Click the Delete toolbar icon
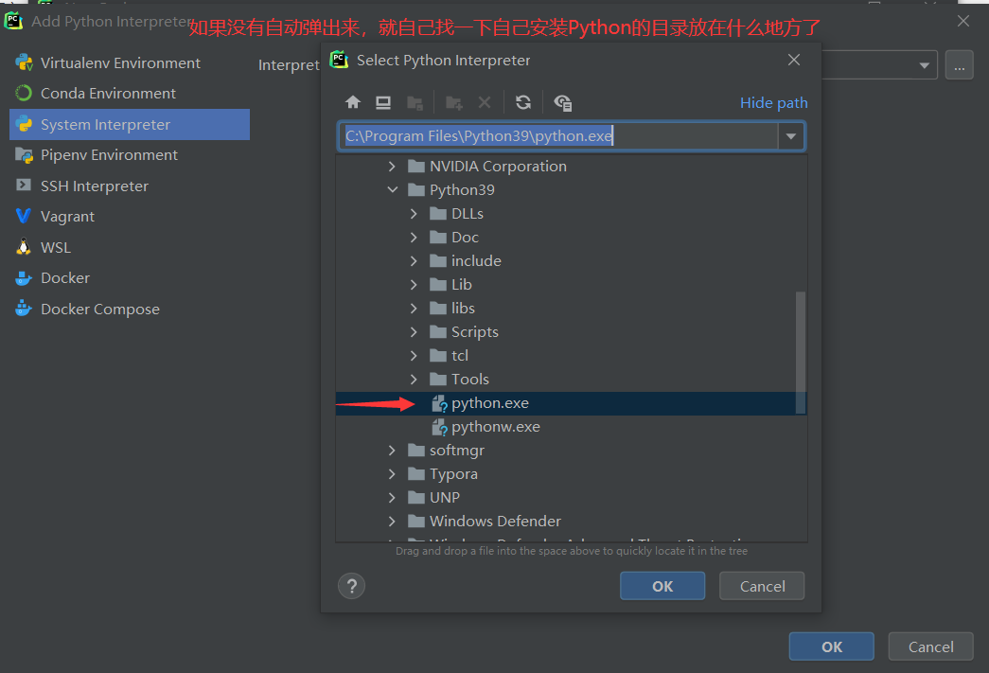The image size is (989, 673). coord(485,102)
